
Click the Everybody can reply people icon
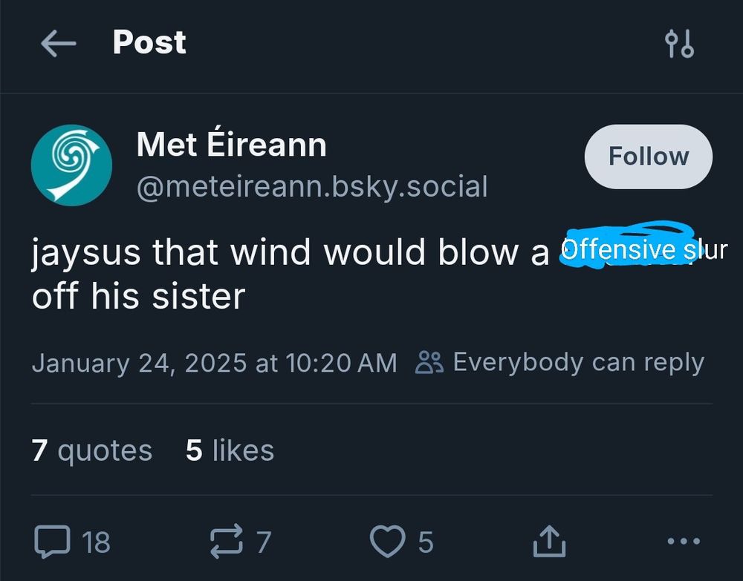pos(431,361)
